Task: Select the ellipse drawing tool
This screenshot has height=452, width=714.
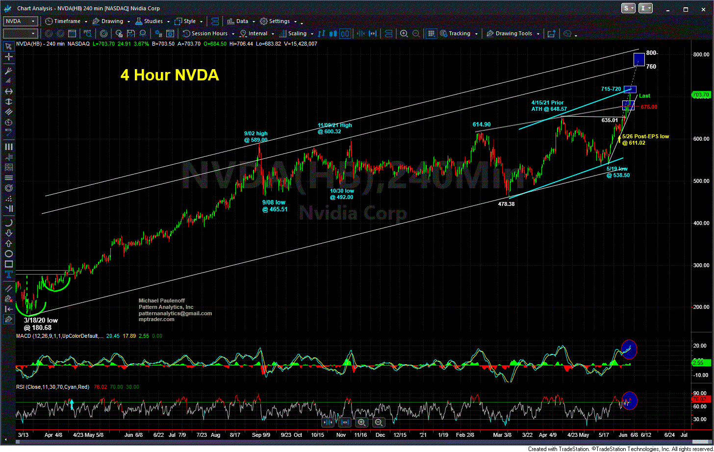Action: pos(8,253)
